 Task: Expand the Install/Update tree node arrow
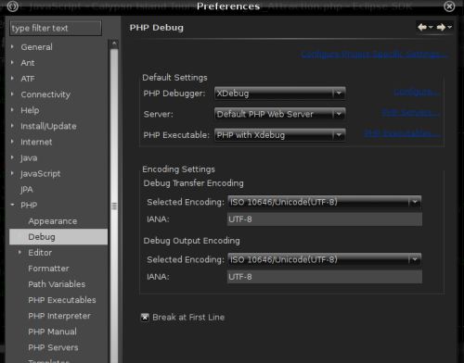(x=12, y=126)
